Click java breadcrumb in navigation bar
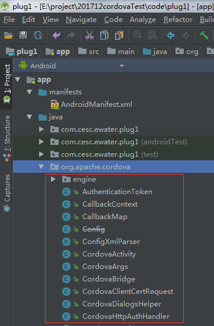Viewport: 214px width, 326px height. [155, 51]
